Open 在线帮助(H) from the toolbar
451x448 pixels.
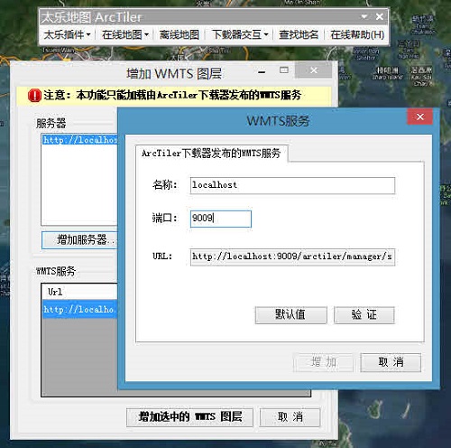point(357,34)
